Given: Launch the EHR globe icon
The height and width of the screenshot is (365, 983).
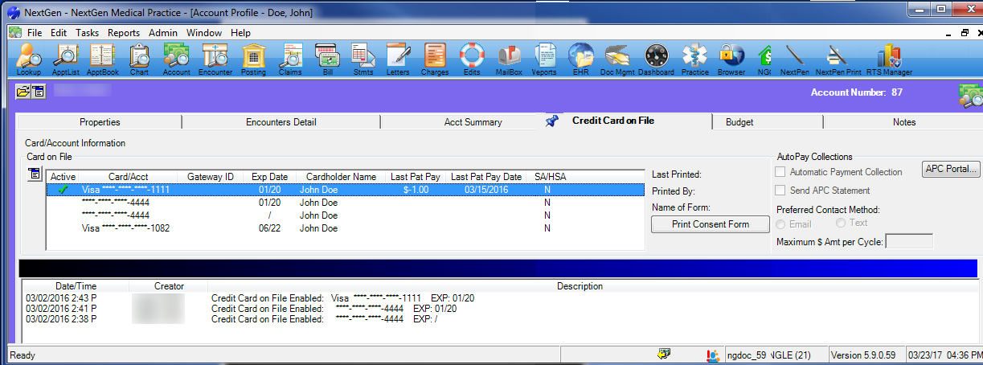Looking at the screenshot, I should [x=580, y=58].
